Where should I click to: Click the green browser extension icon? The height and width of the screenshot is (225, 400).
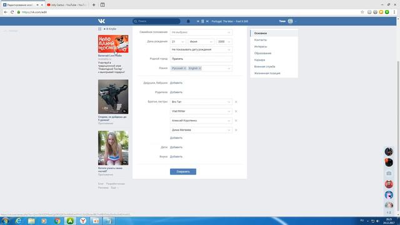(x=387, y=12)
